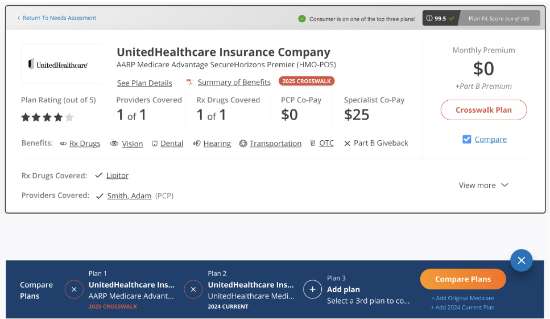Click the wheel icon next to Transportation
Image resolution: width=550 pixels, height=319 pixels.
tap(243, 144)
